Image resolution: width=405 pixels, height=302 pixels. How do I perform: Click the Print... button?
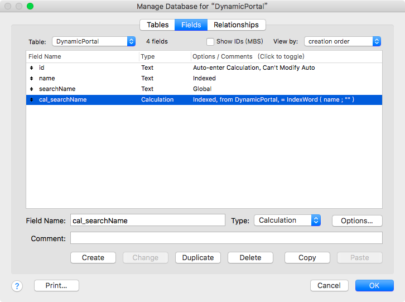(56, 285)
